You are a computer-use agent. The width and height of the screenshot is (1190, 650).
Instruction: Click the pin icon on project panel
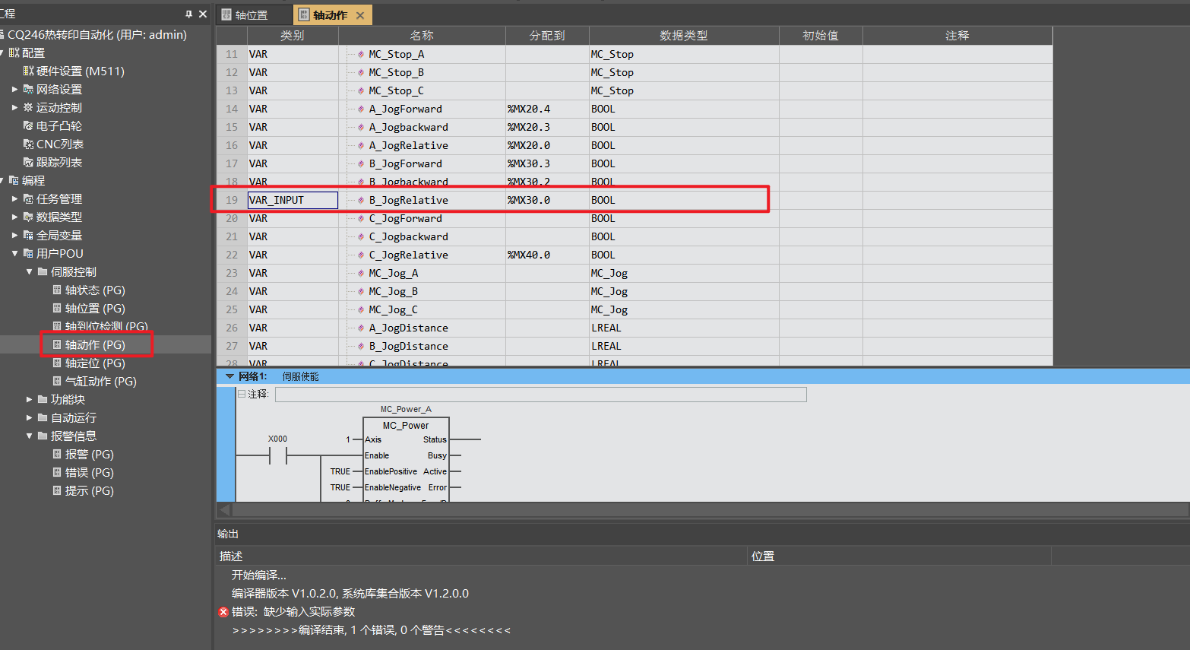[x=188, y=14]
